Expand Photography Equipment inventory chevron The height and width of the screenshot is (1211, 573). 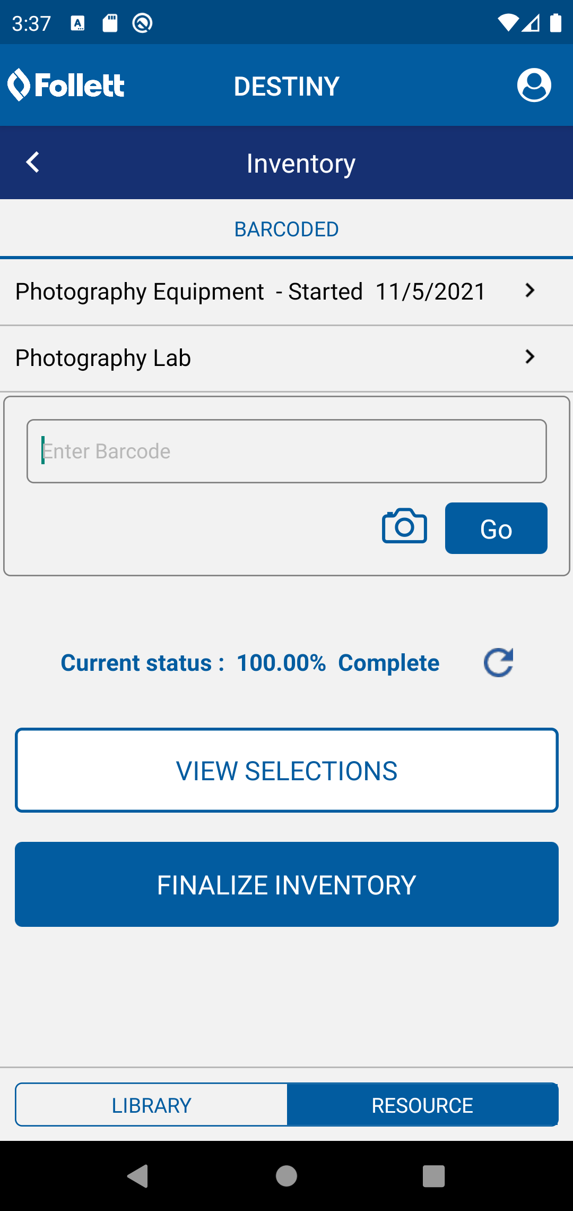pyautogui.click(x=529, y=291)
